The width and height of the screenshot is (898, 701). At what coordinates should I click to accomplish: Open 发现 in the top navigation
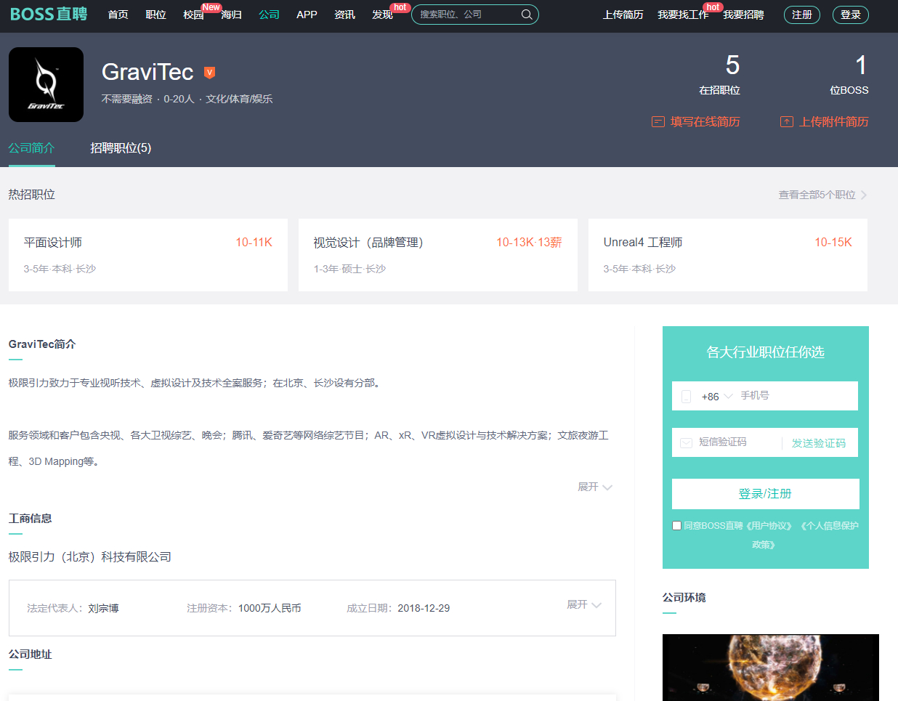pyautogui.click(x=382, y=15)
